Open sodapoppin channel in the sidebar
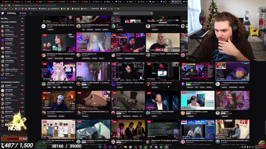Screen dimensions: 266x149 (12, 40)
